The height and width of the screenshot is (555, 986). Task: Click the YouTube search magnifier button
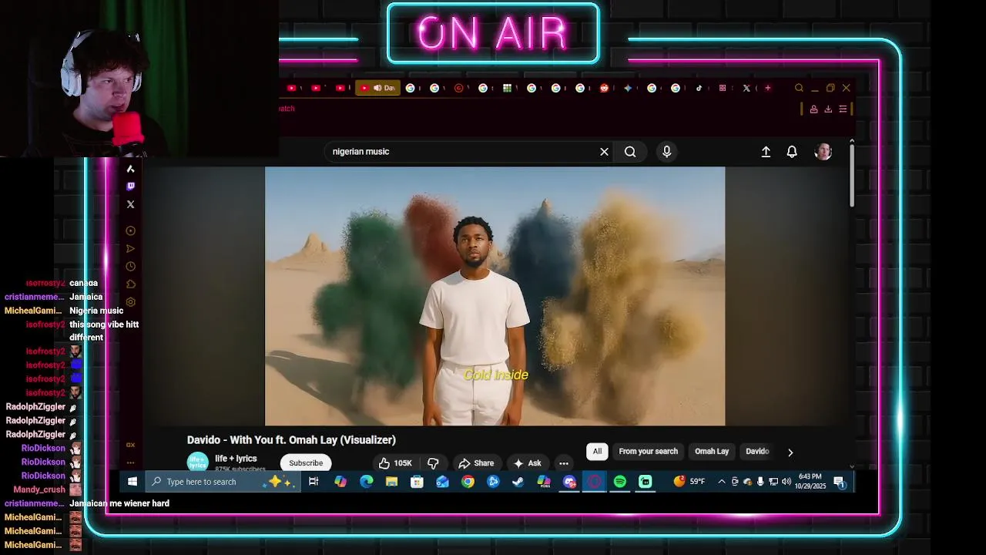tap(630, 152)
